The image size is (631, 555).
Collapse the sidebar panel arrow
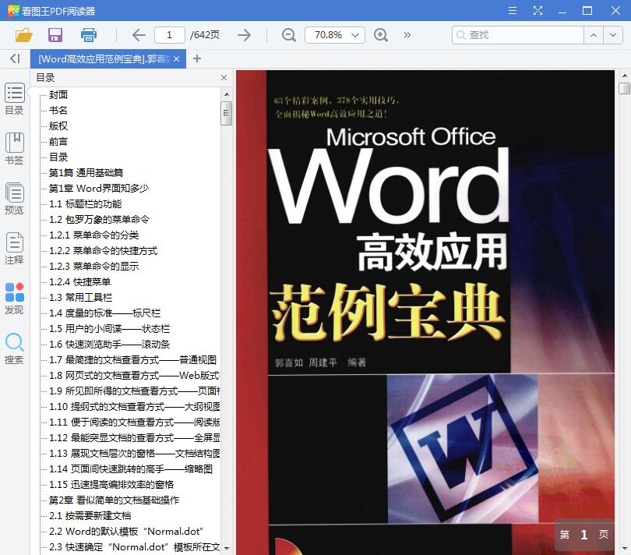tap(15, 58)
